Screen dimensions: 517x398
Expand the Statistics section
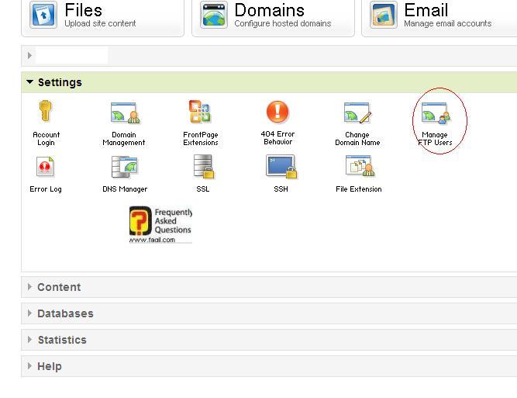pyautogui.click(x=61, y=340)
